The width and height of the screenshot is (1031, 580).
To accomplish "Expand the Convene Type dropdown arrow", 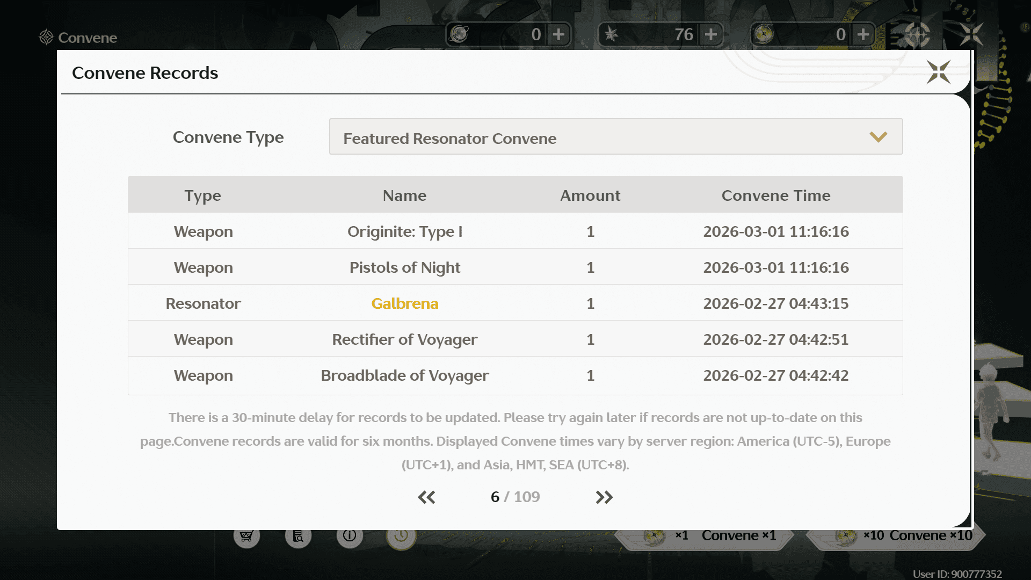I will (x=878, y=137).
